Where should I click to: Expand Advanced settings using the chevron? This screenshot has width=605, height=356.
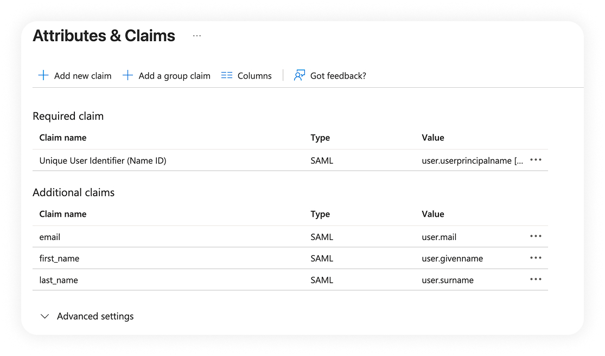45,316
